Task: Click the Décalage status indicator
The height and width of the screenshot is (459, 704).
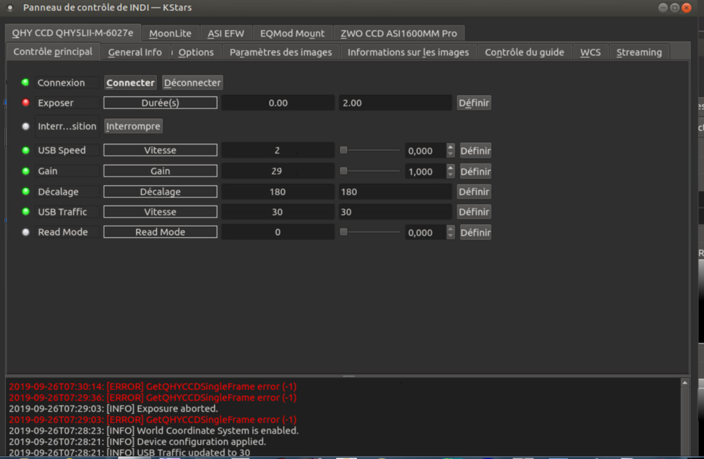Action: (25, 191)
